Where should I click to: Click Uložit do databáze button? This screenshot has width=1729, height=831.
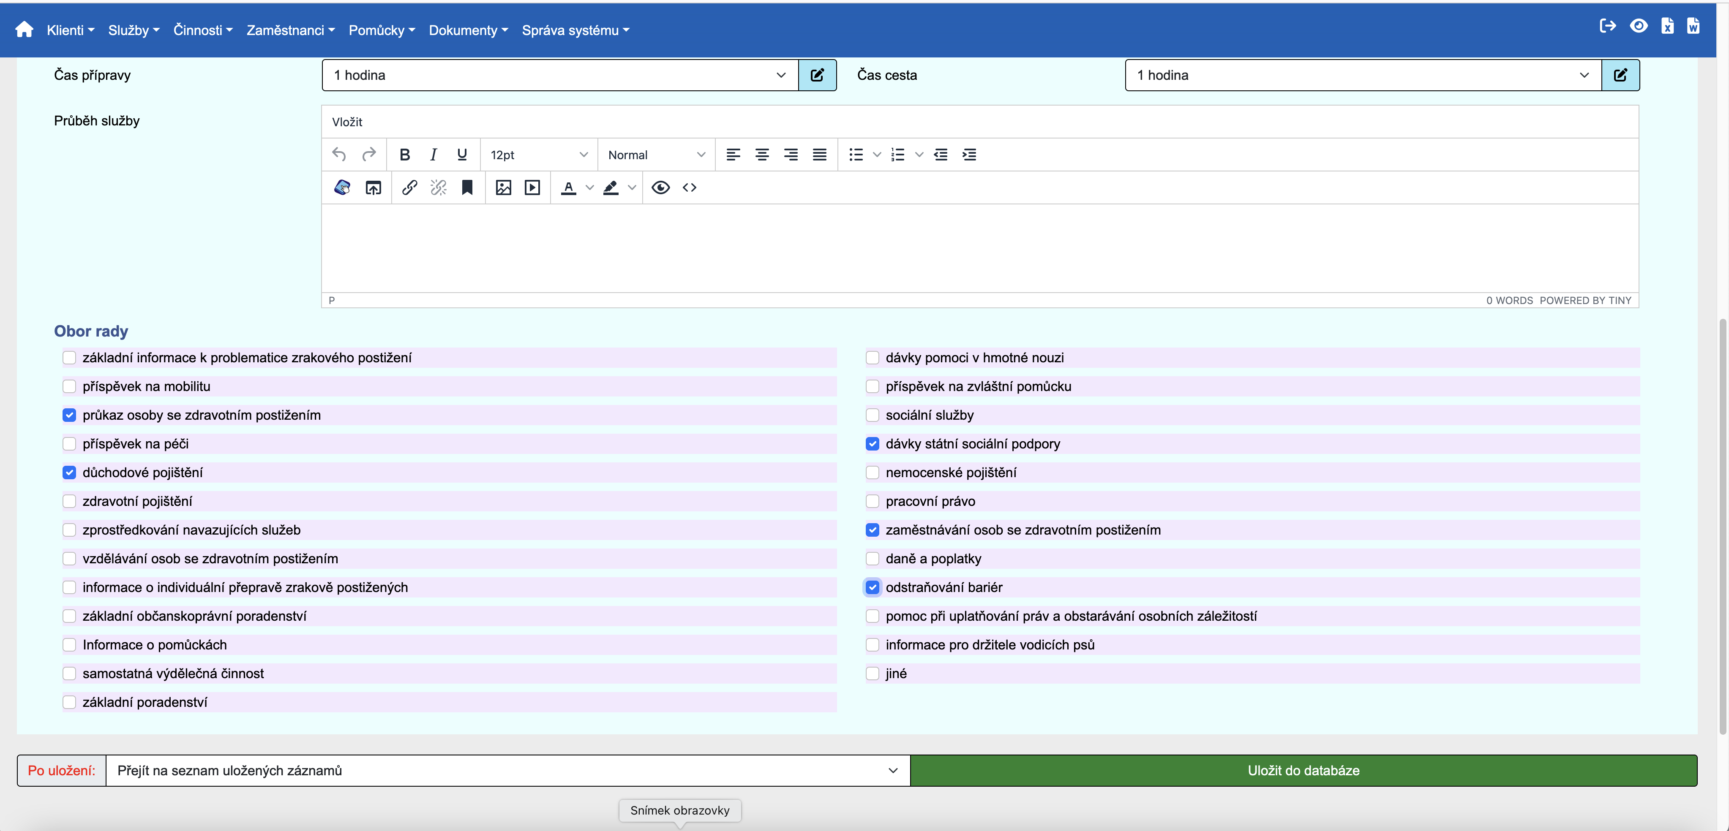pyautogui.click(x=1303, y=771)
